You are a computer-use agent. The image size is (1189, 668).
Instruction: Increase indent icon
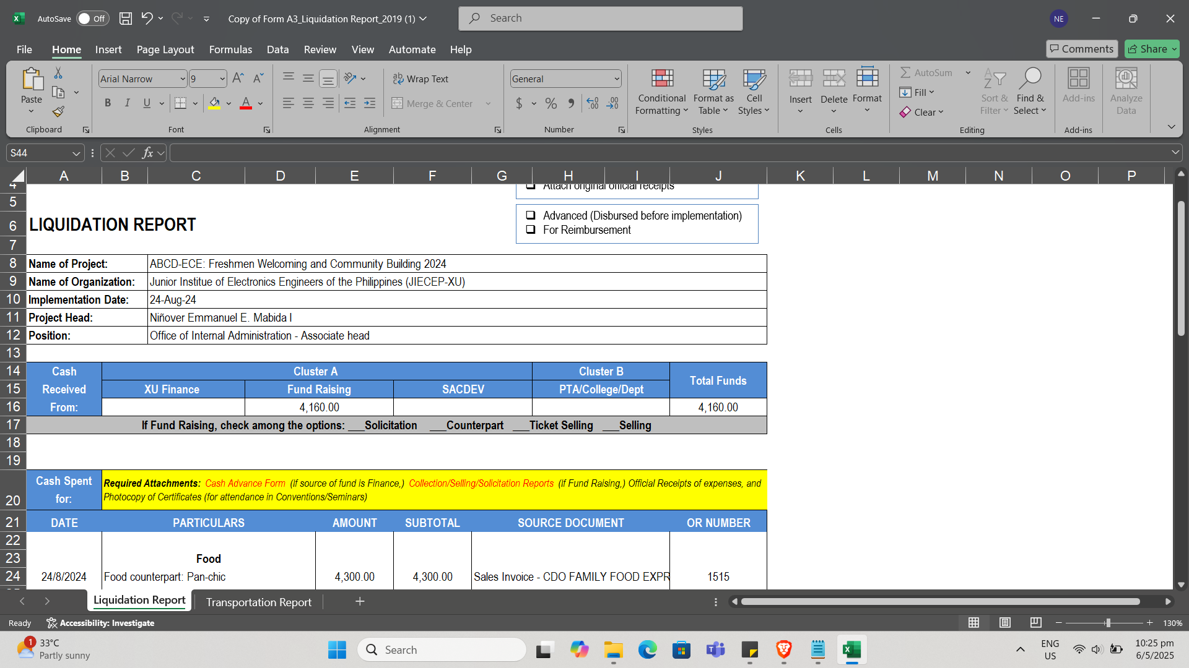(370, 103)
